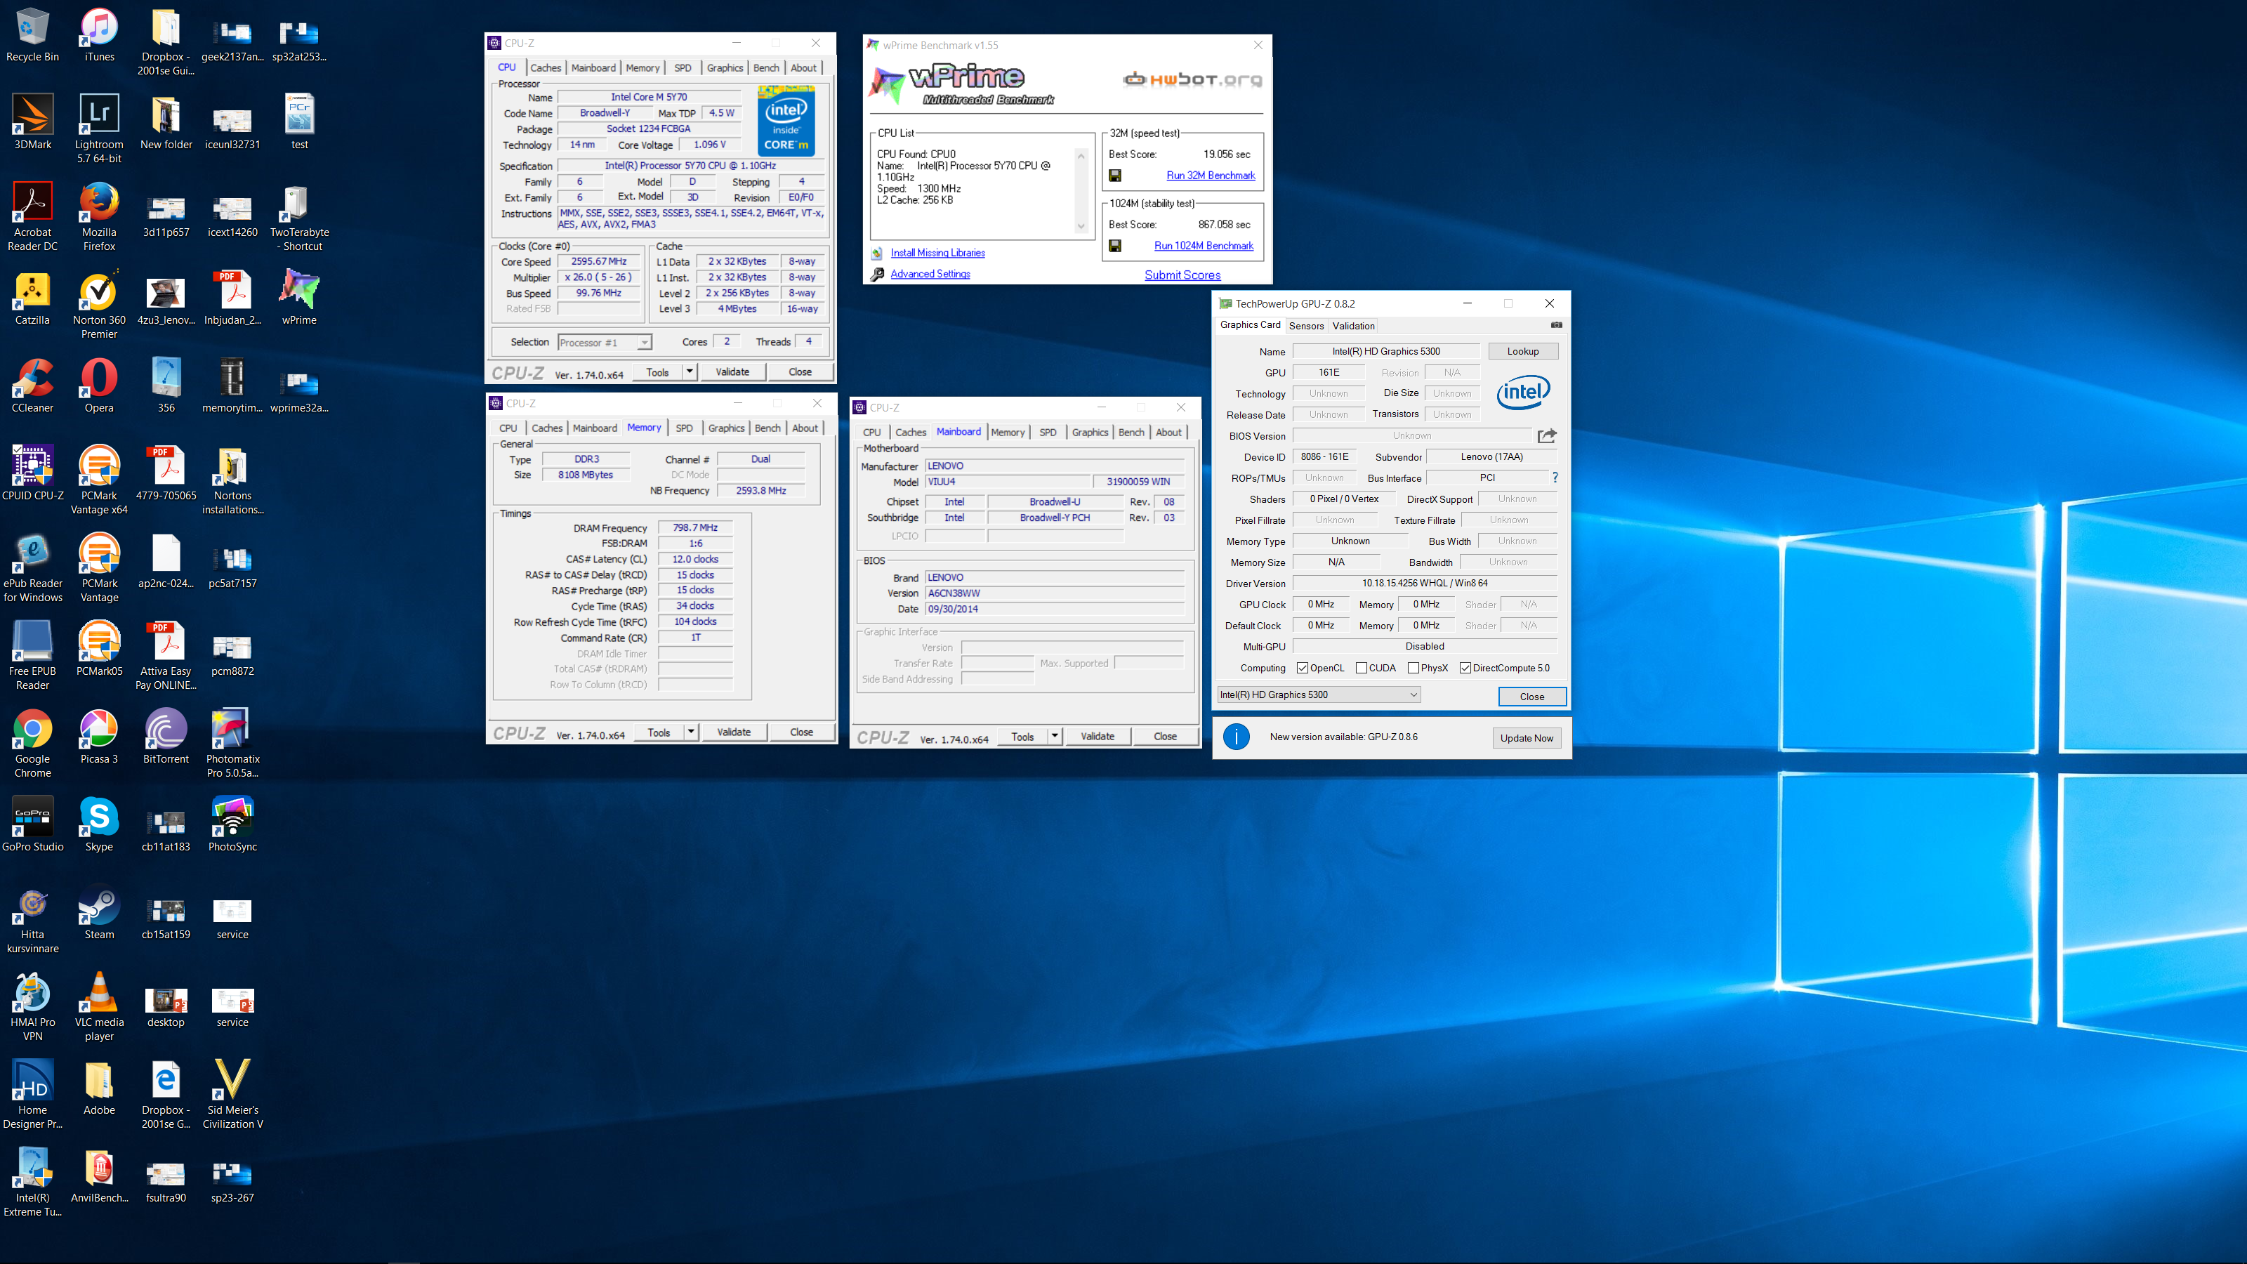Click the HWBOT.org logo in wPrime
This screenshot has height=1264, width=2247.
pyautogui.click(x=1192, y=79)
